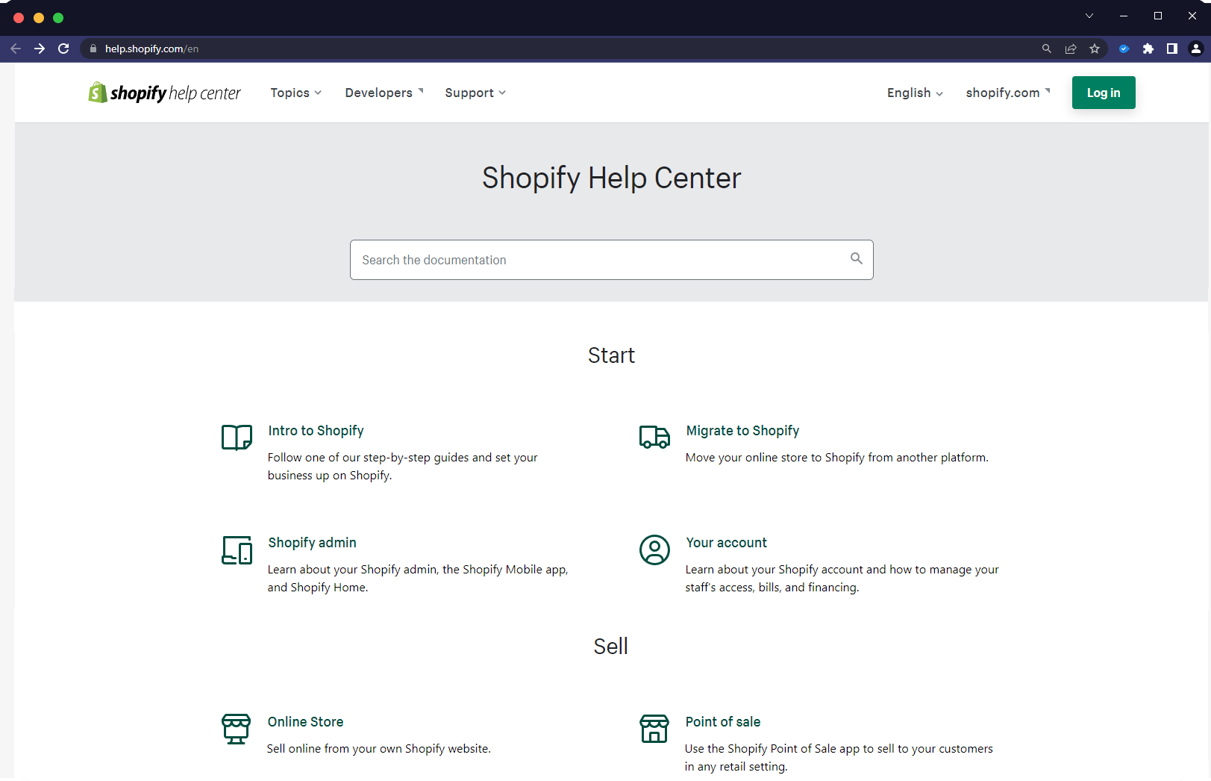Open the English language selector
Image resolution: width=1211 pixels, height=781 pixels.
(915, 93)
